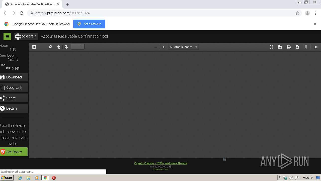The height and width of the screenshot is (181, 321).
Task: Open the Share options
Action: (14, 98)
